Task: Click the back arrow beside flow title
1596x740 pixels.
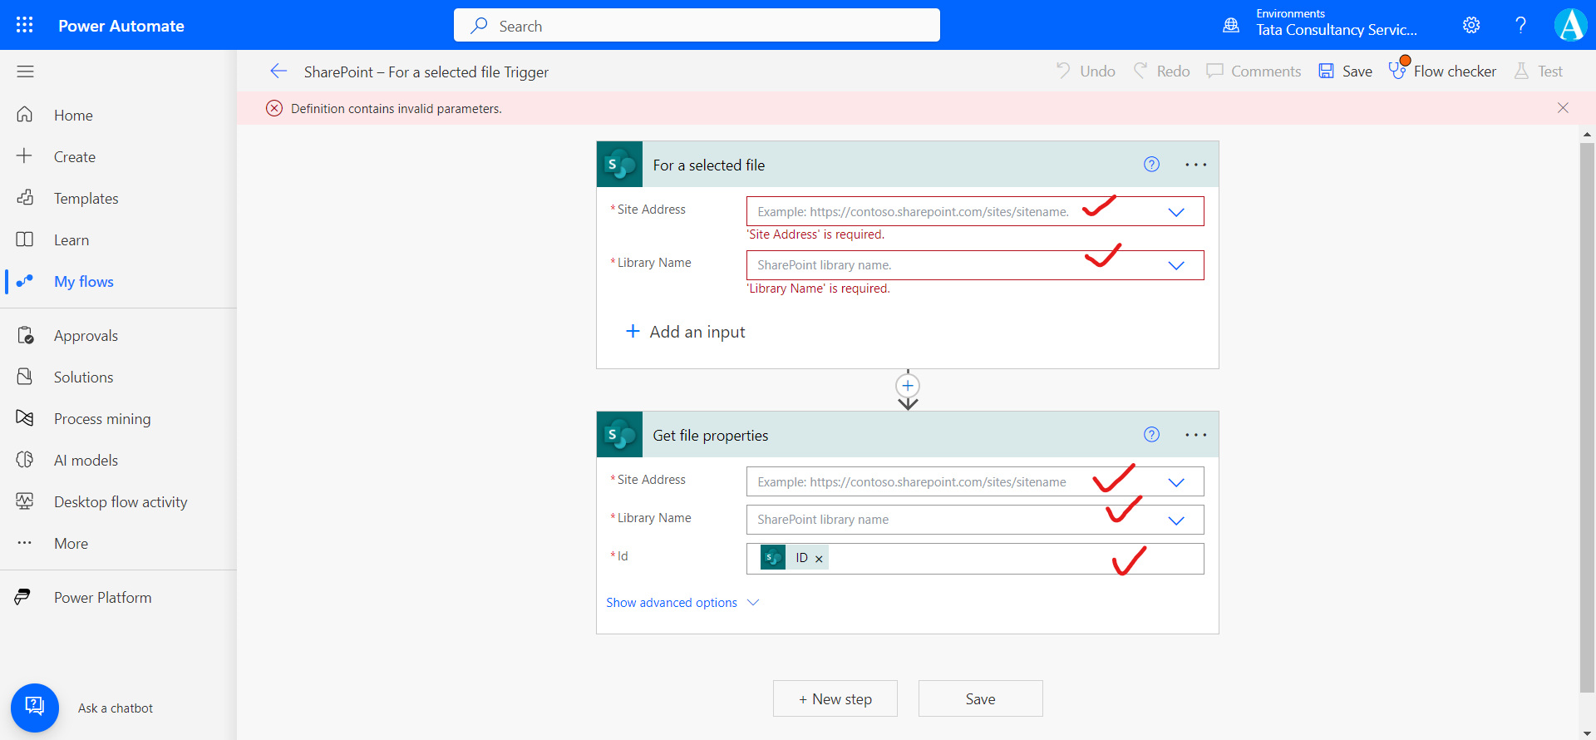Action: [278, 72]
